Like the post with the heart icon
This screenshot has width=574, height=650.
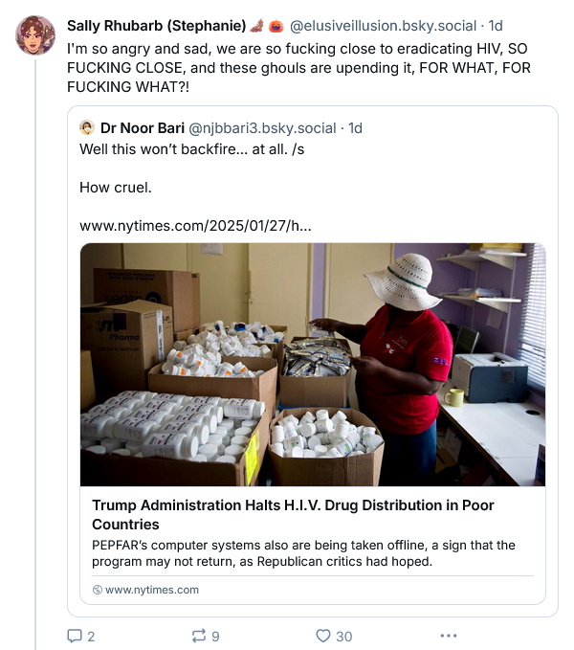click(x=322, y=636)
